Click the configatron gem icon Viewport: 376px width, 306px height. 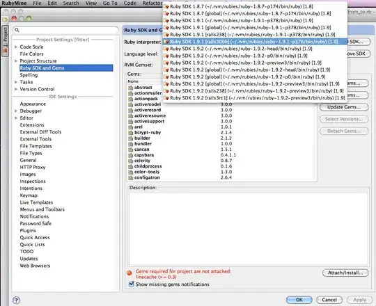[x=130, y=177]
